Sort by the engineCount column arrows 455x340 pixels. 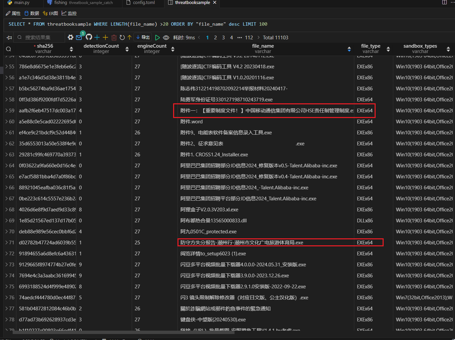173,49
